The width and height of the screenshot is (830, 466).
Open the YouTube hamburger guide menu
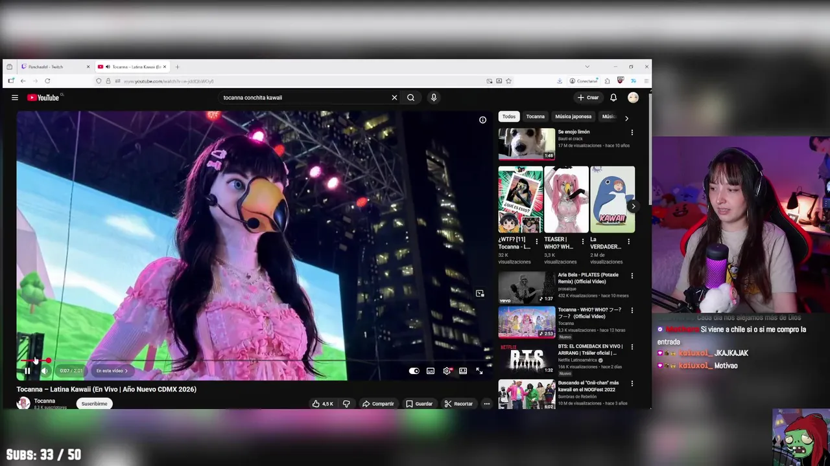click(x=14, y=98)
